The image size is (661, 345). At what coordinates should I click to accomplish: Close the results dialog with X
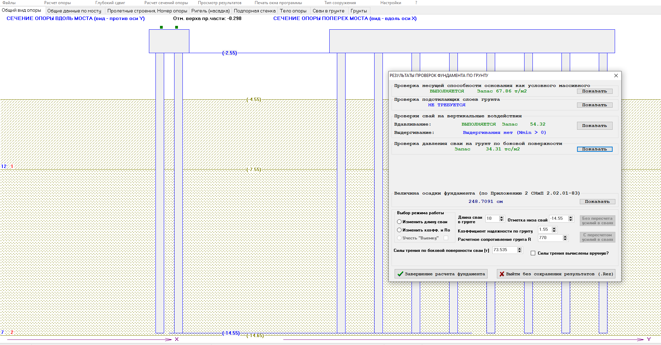pyautogui.click(x=616, y=76)
